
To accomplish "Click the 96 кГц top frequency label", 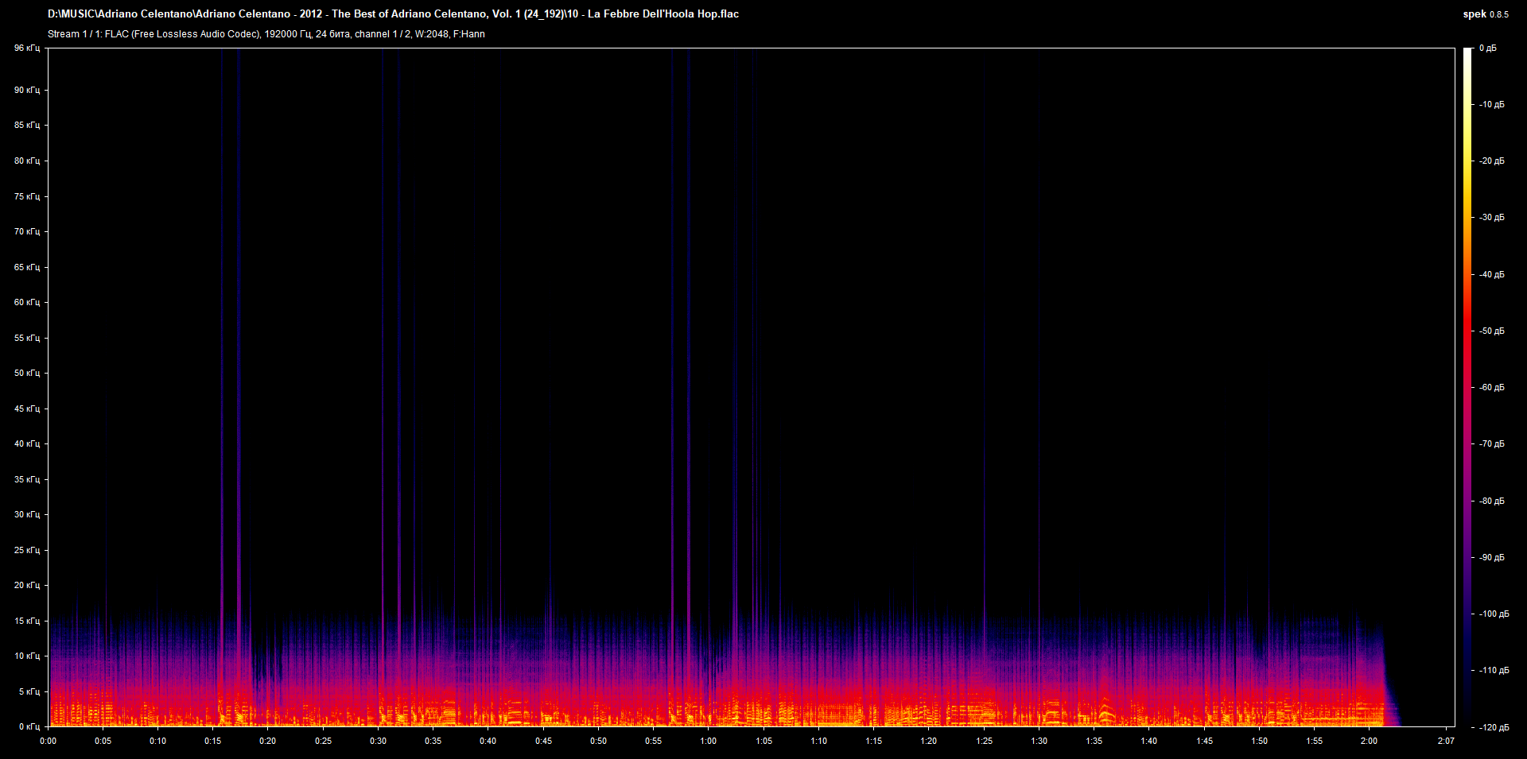I will tap(26, 48).
